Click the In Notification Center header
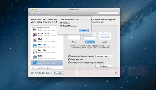The image size is (156, 90). point(41,27)
